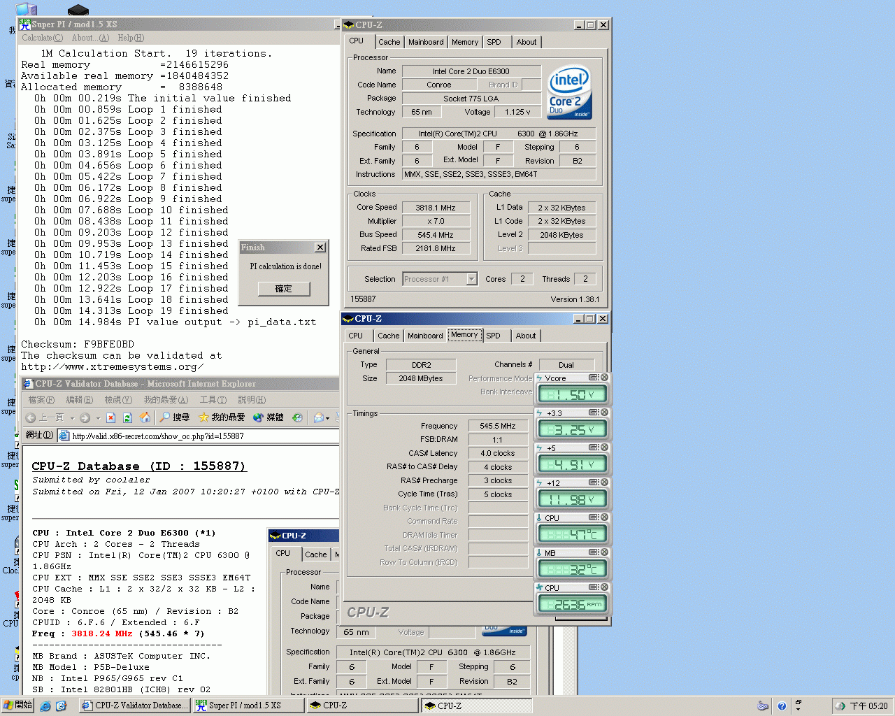Close the Vcore voltage monitor widget
The width and height of the screenshot is (895, 716).
(605, 378)
